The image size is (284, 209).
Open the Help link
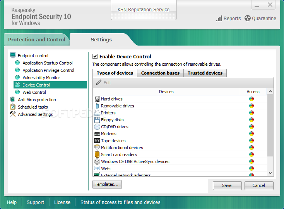pyautogui.click(x=12, y=202)
